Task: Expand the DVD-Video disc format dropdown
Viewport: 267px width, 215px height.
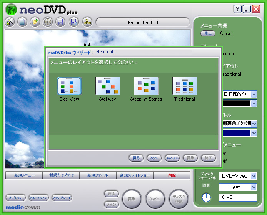Action: (254, 176)
